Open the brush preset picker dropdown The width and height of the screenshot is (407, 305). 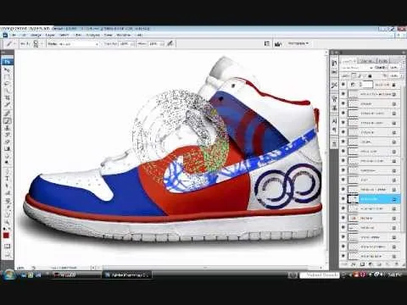click(x=42, y=44)
